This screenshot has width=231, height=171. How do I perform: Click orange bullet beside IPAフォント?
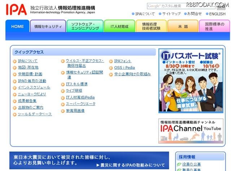111,62
